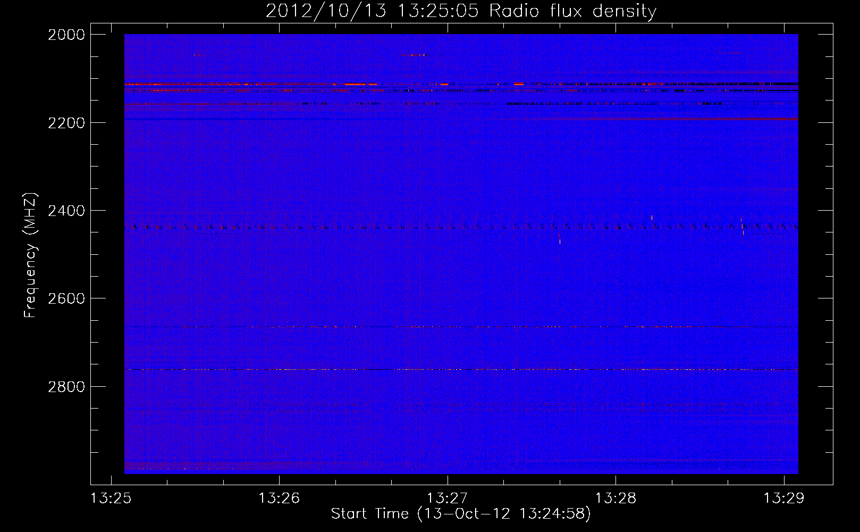Click the '2600' frequency axis label

pos(66,298)
